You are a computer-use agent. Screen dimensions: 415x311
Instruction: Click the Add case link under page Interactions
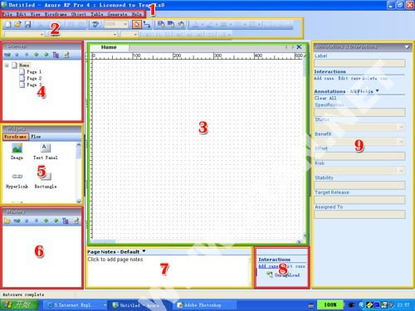coord(268,266)
